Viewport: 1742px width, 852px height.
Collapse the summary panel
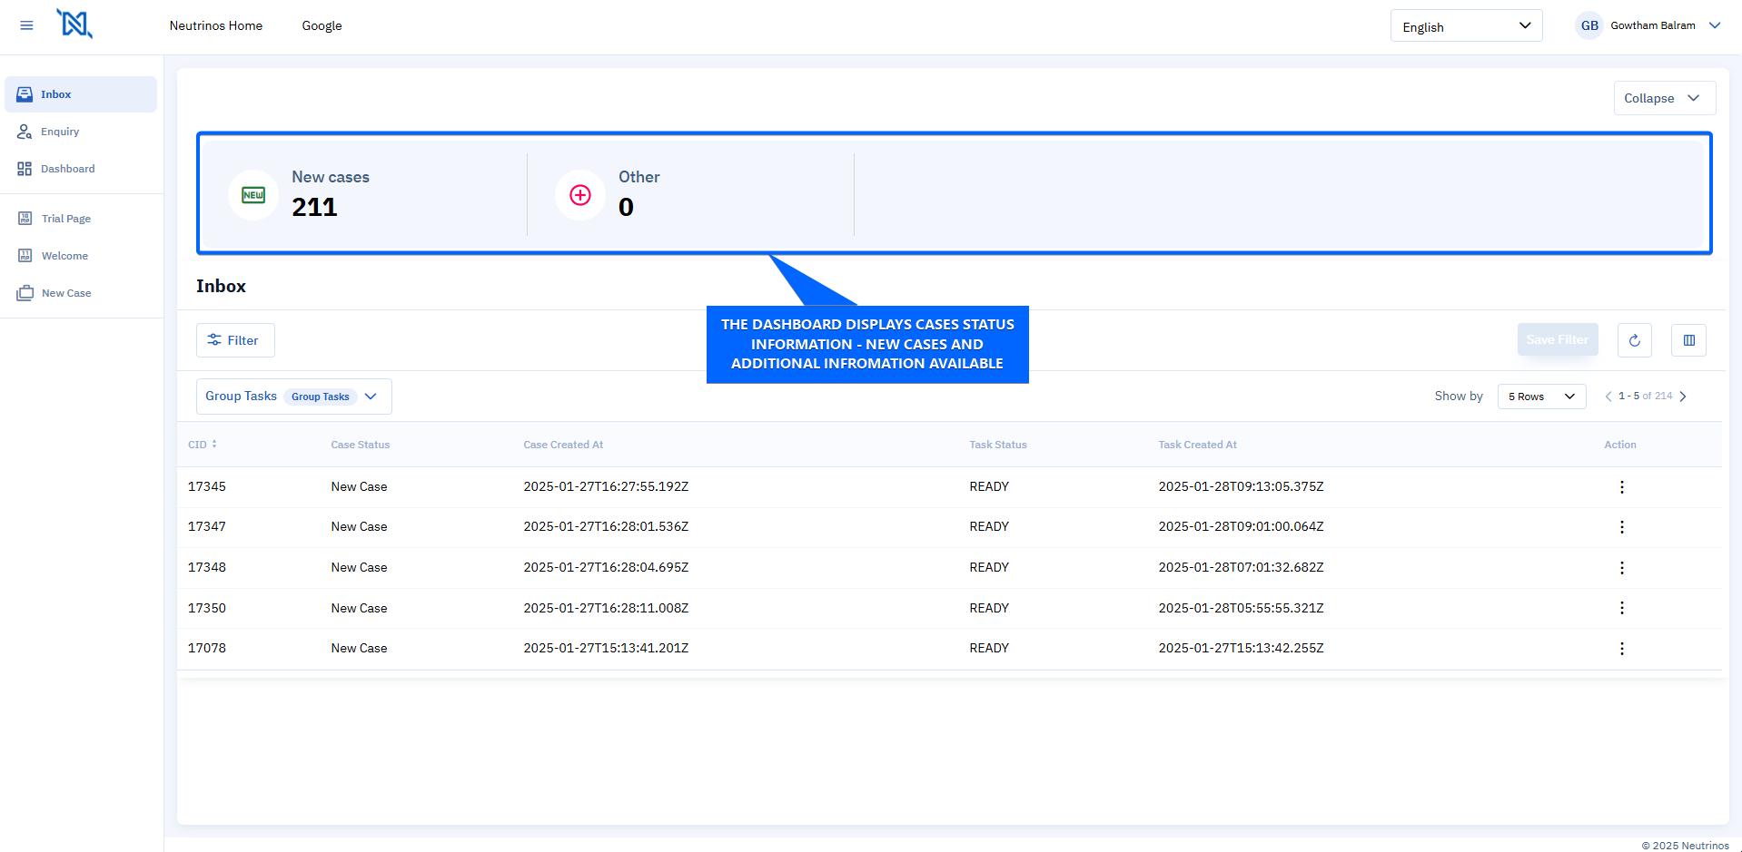pos(1663,98)
